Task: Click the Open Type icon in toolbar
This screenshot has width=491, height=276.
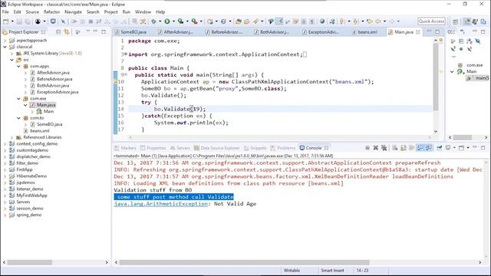Action: pos(239,21)
